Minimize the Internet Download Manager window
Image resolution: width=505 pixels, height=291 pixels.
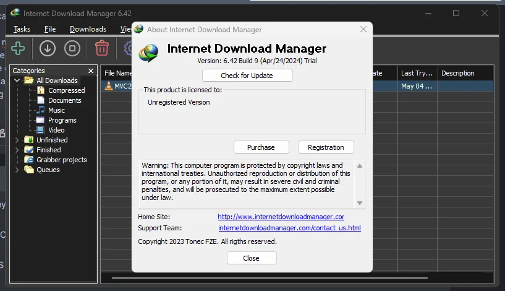[428, 13]
